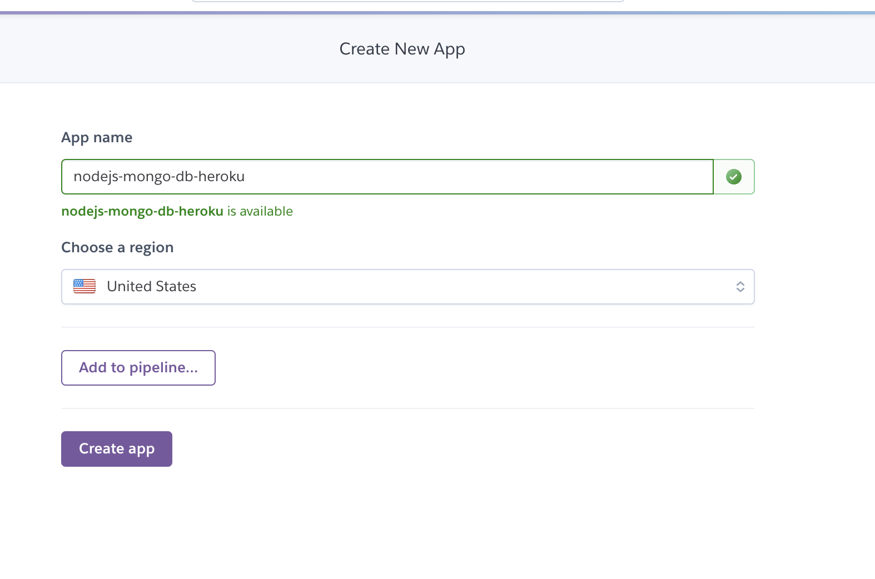Click the green checkmark availability icon
This screenshot has height=579, width=875.
[734, 177]
